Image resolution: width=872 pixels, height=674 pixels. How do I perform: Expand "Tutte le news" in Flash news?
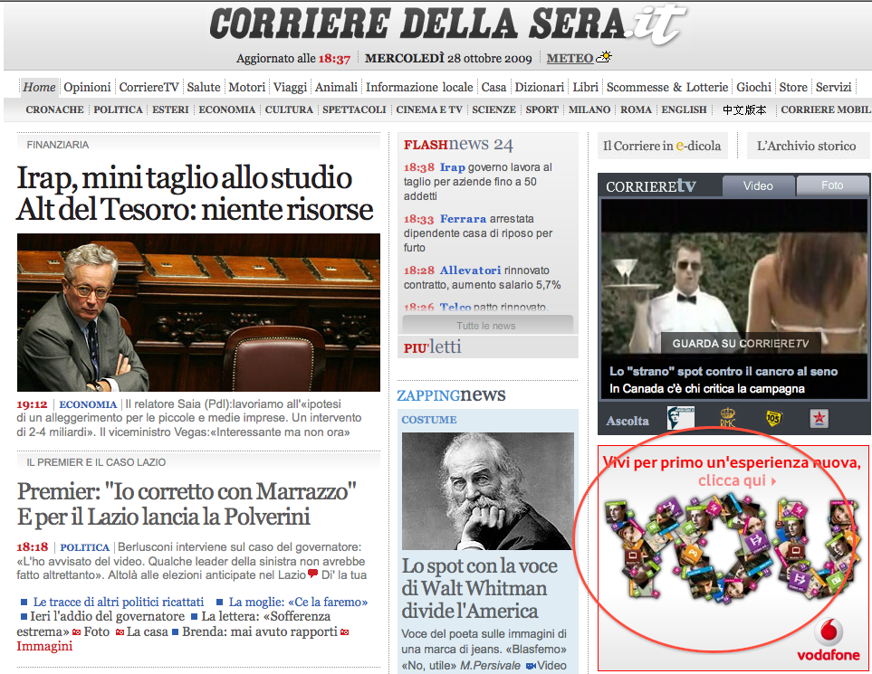tap(486, 326)
